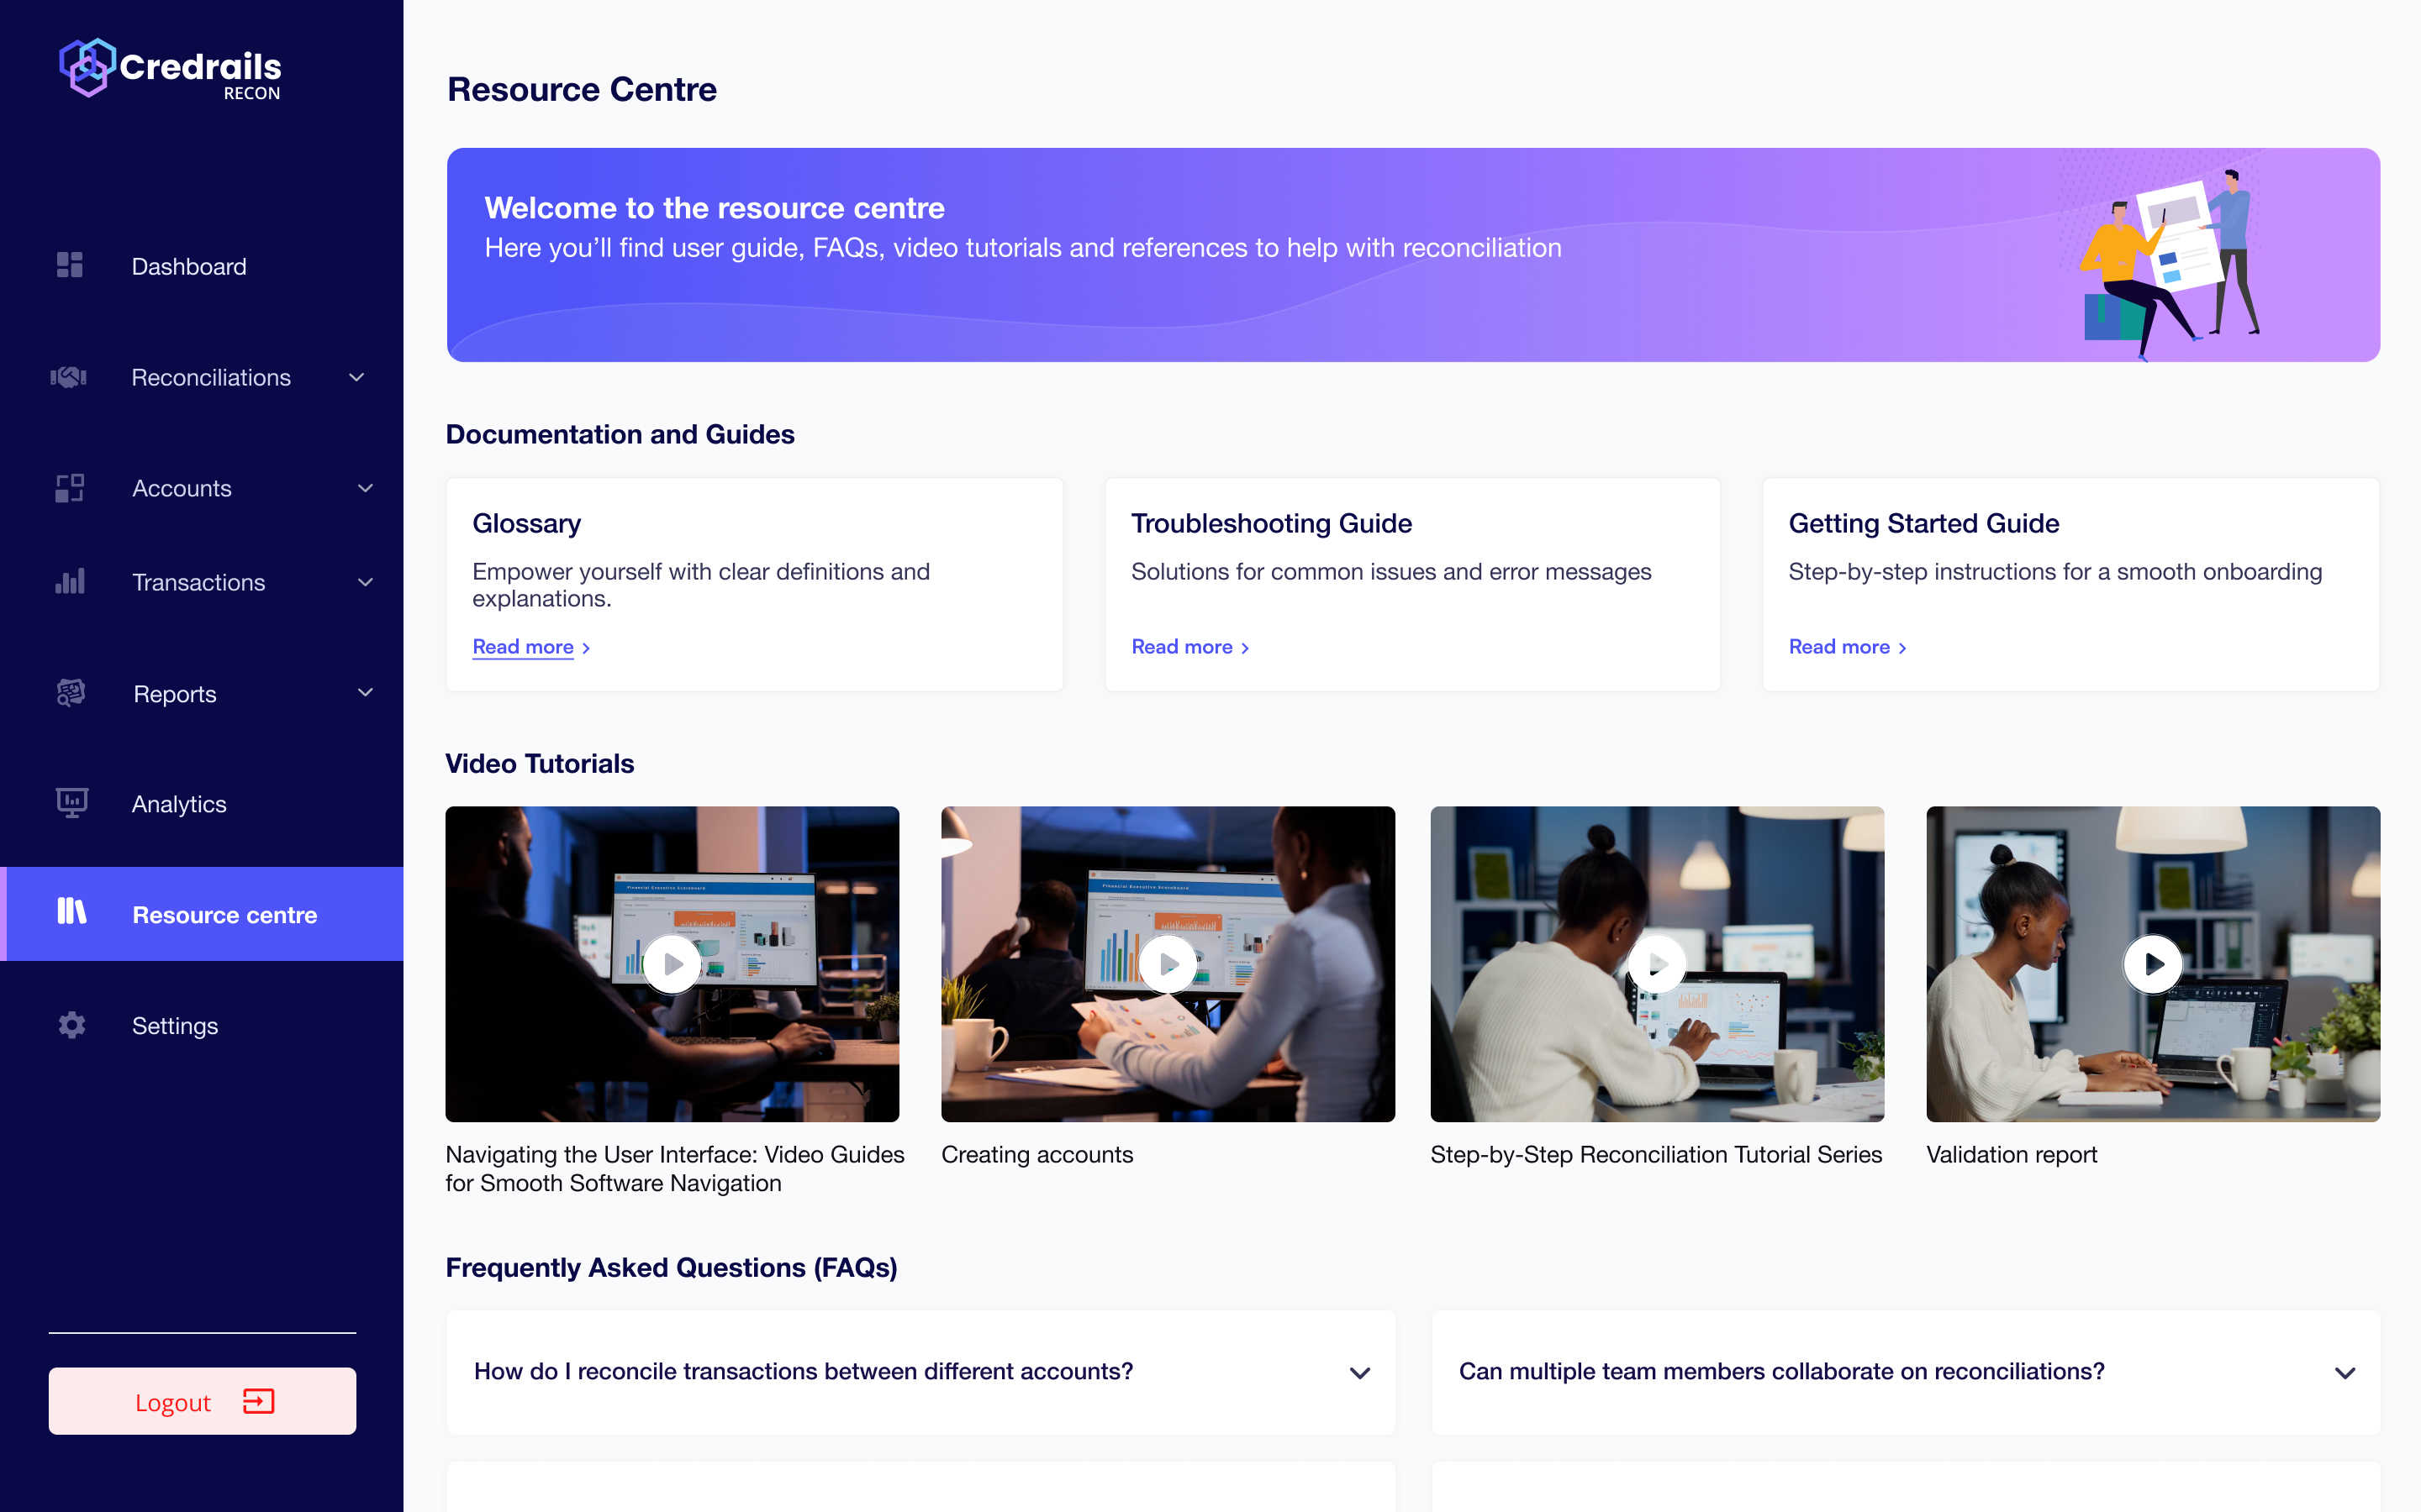
Task: Expand the Reconciliations submenu chevron
Action: (x=356, y=377)
